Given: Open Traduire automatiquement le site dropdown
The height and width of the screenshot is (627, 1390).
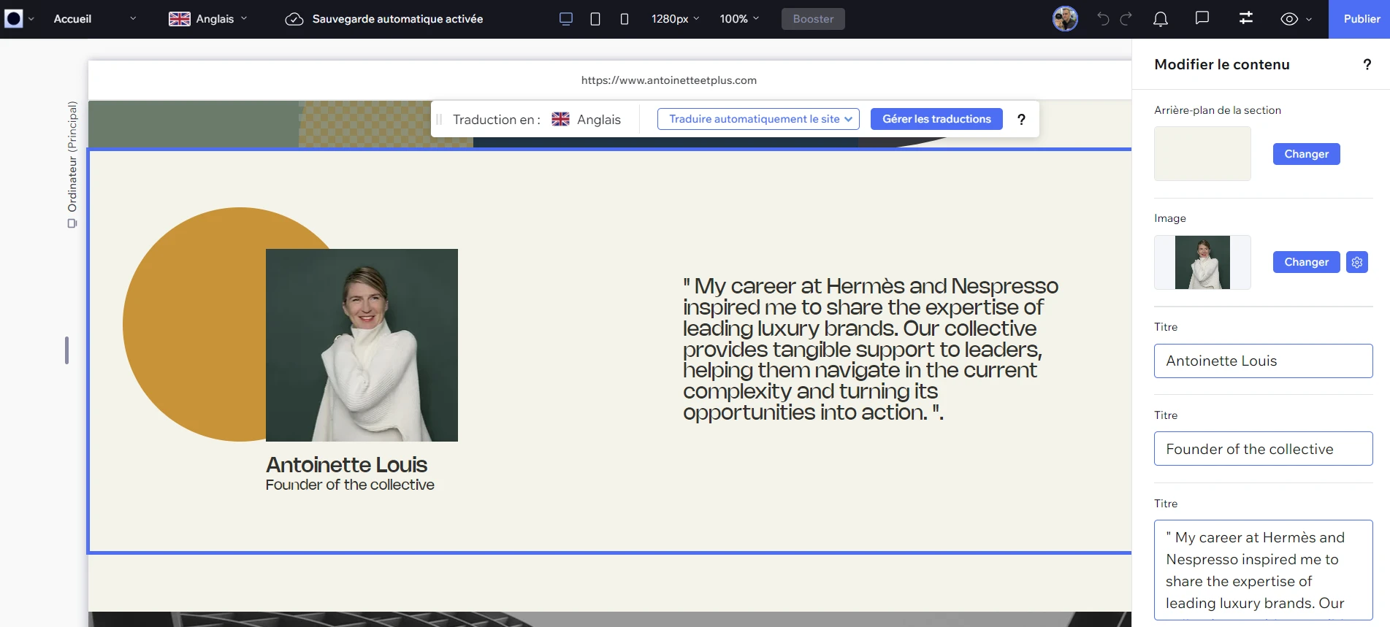Looking at the screenshot, I should pos(758,119).
